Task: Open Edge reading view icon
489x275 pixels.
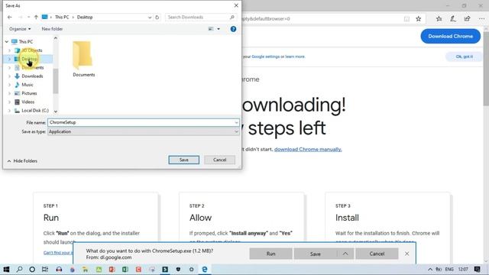Action: coord(406,19)
